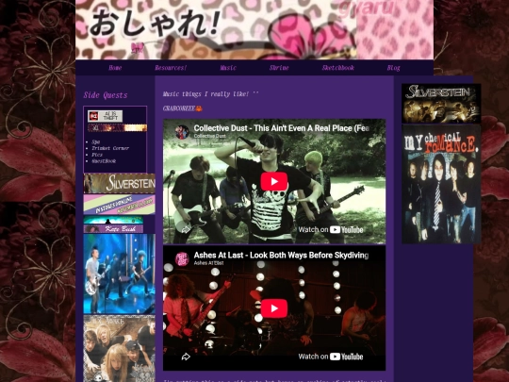Click the small pink butterfly in header
509x382 pixels.
tap(137, 48)
